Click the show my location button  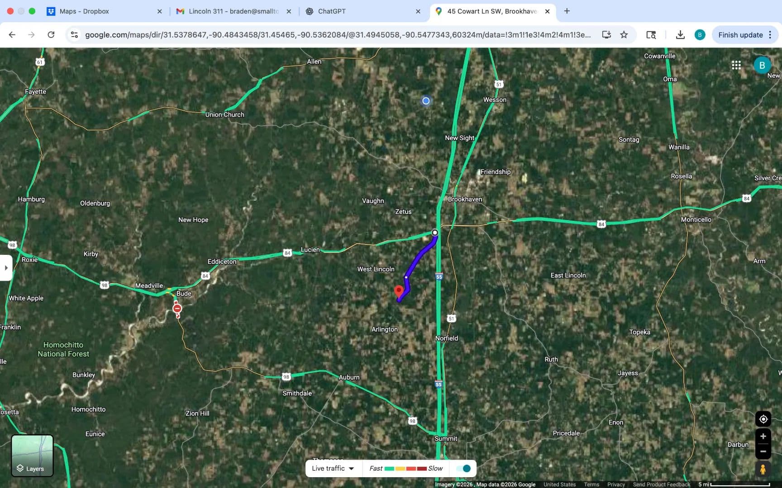[x=763, y=419]
